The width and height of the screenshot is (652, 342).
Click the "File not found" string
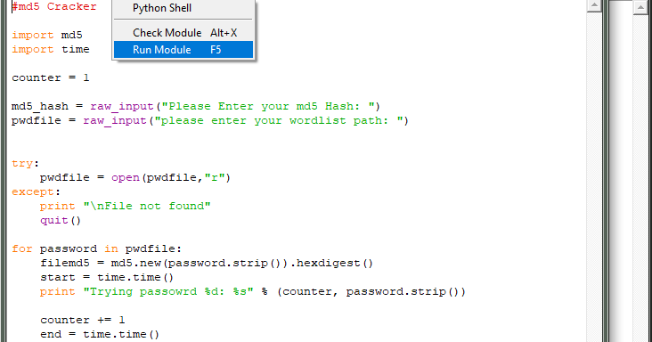coord(147,206)
